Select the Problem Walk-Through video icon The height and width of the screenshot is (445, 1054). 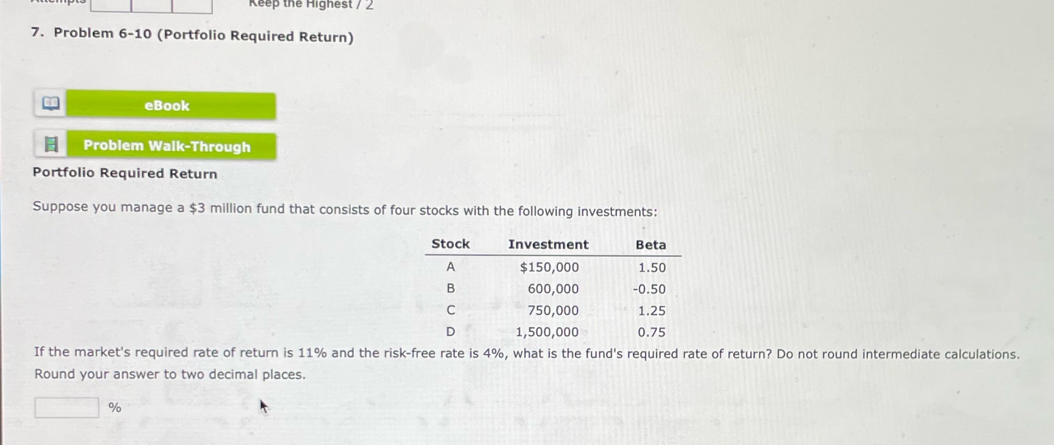51,145
